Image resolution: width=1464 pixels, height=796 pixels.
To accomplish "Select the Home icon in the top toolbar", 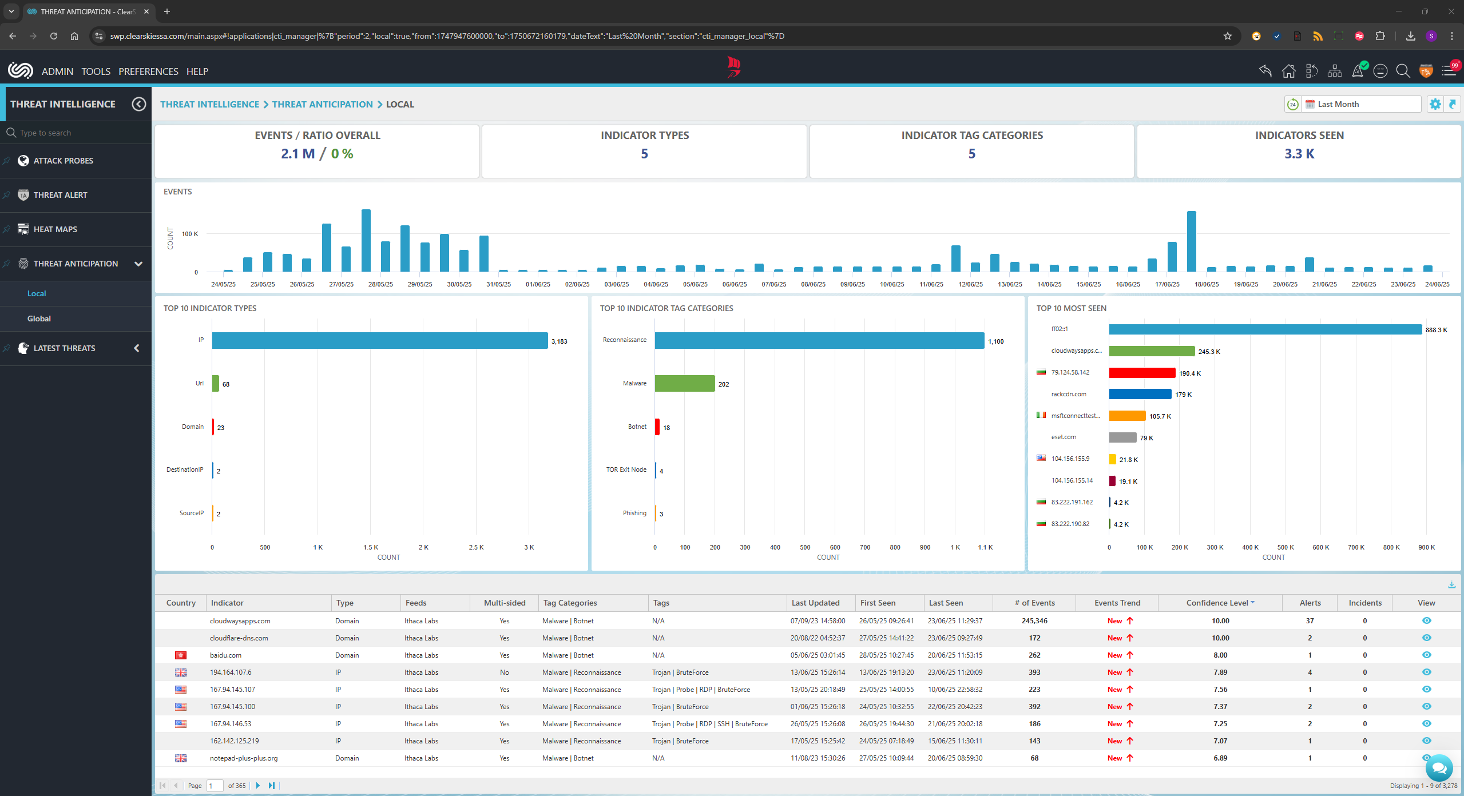I will pos(1288,71).
